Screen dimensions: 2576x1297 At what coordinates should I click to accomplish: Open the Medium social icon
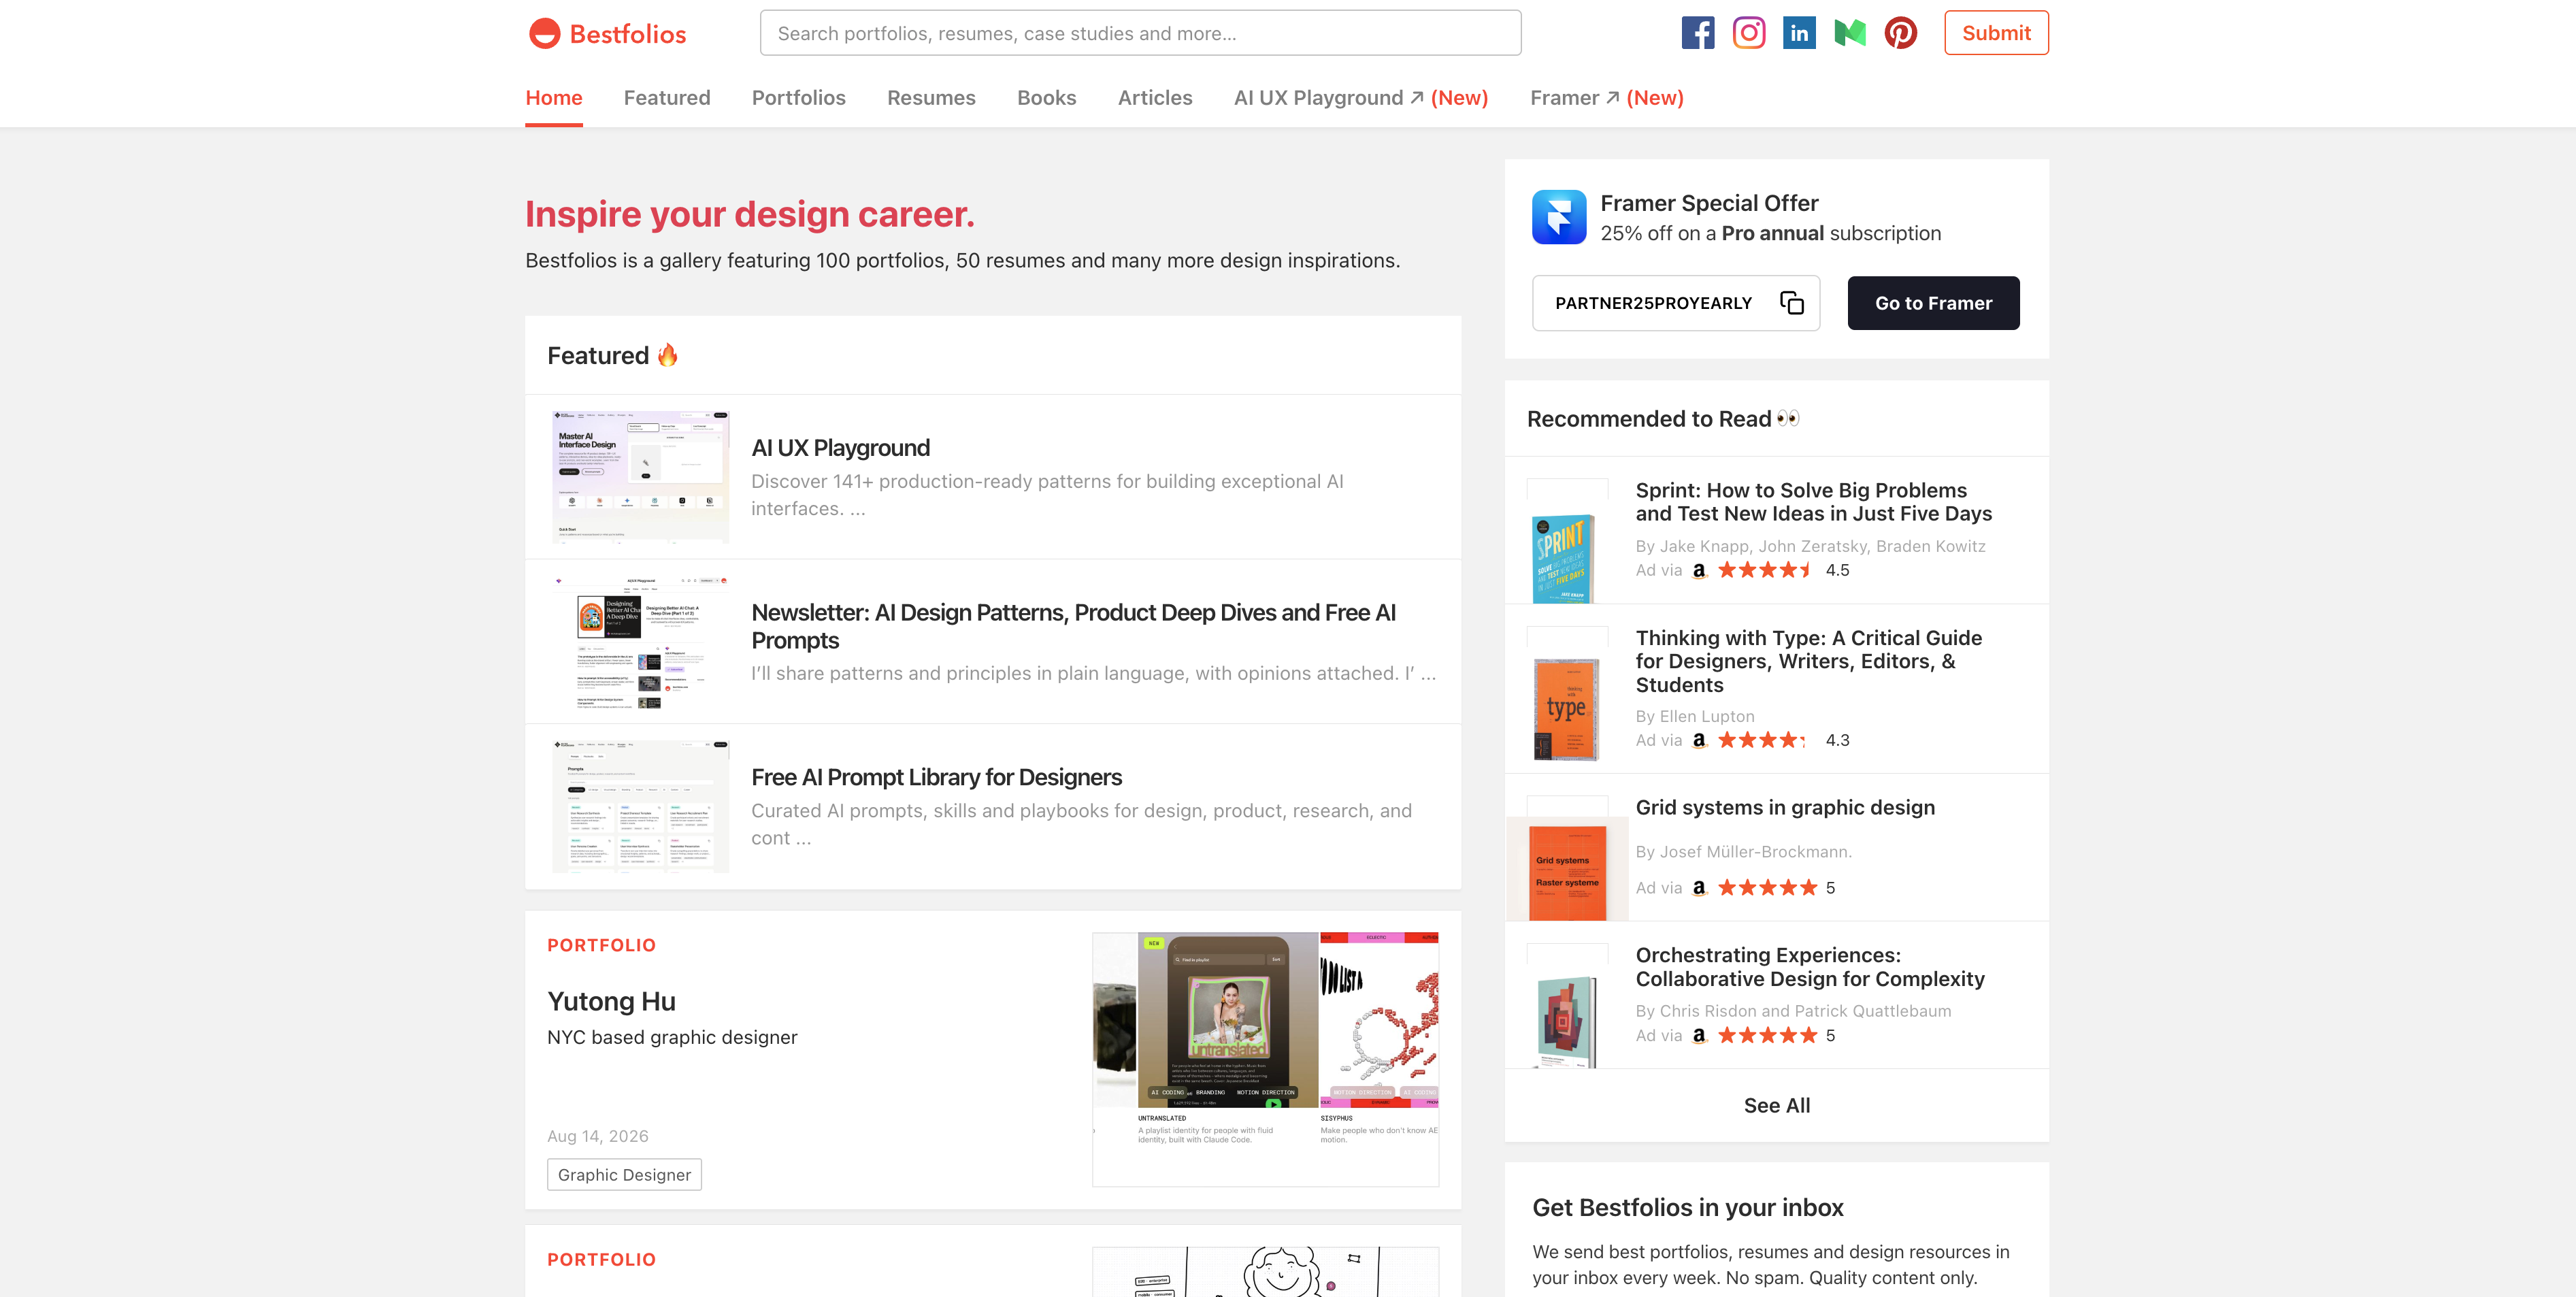pos(1850,33)
